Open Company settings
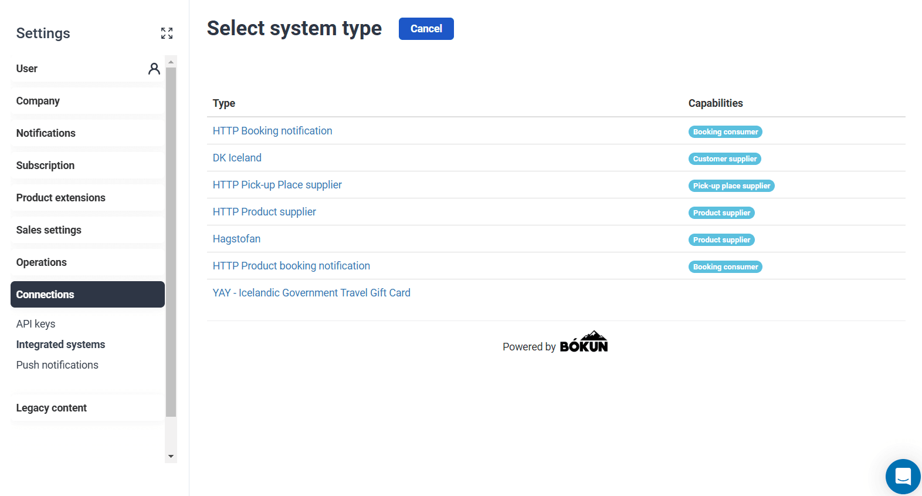Image resolution: width=922 pixels, height=496 pixels. pyautogui.click(x=87, y=101)
